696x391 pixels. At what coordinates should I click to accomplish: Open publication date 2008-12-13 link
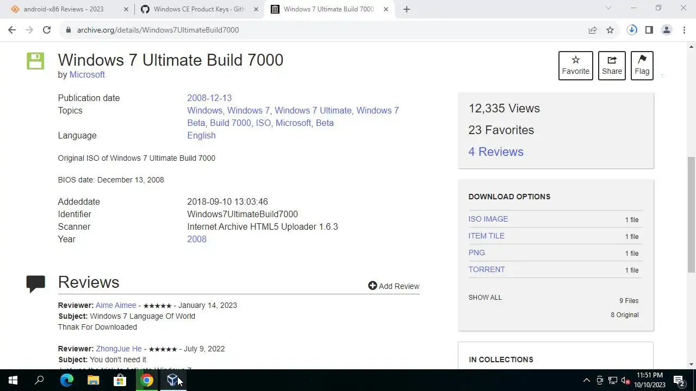coord(209,98)
